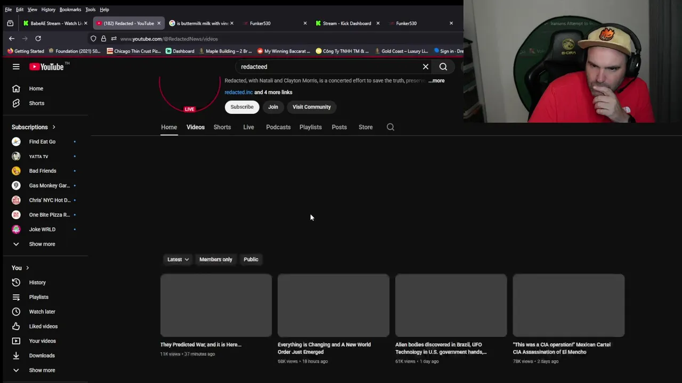The height and width of the screenshot is (383, 682).
Task: Click the padlock site info icon
Action: pyautogui.click(x=103, y=38)
